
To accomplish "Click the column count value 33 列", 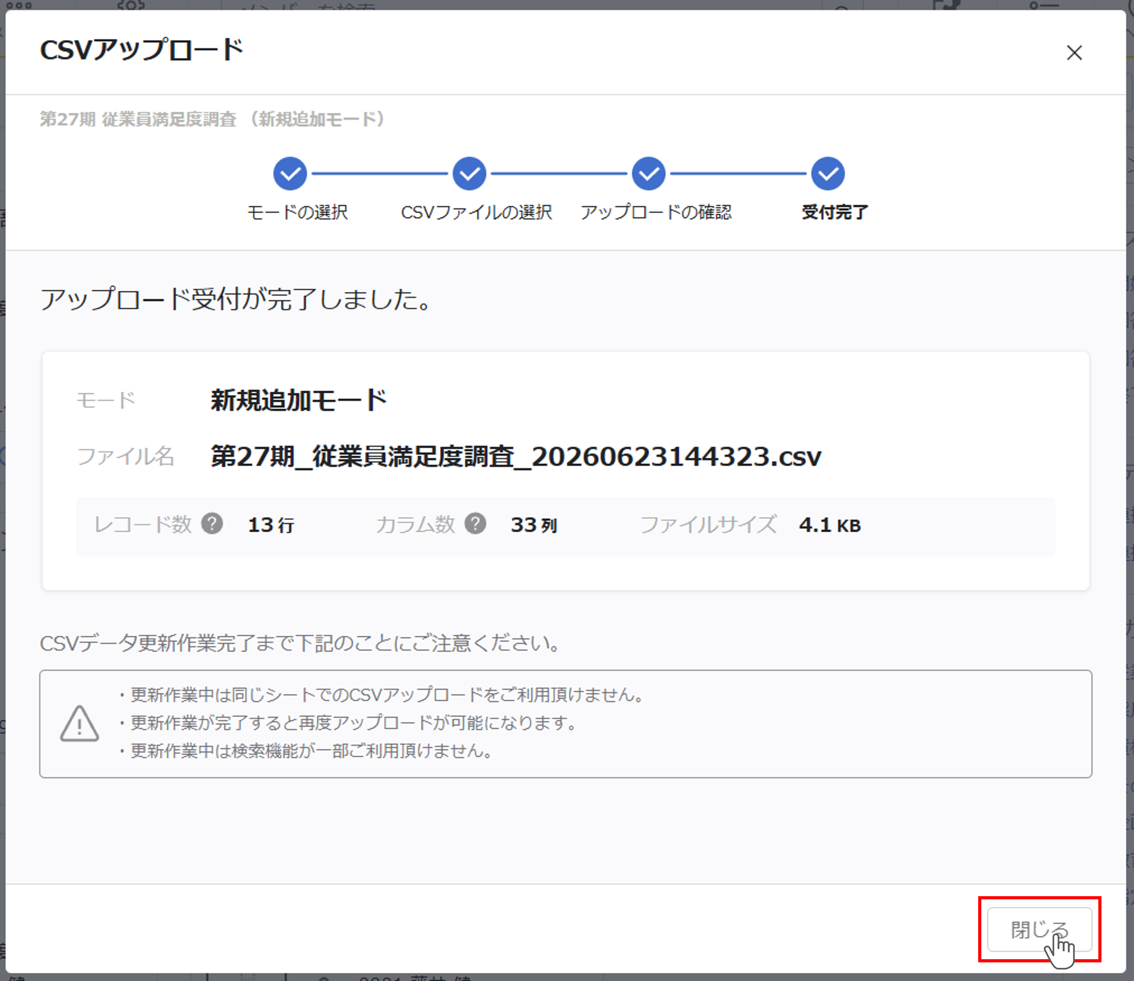I will (x=534, y=525).
